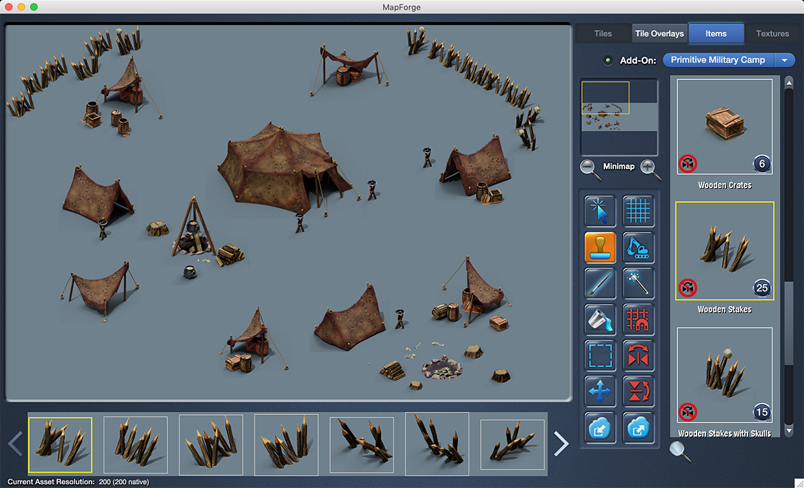The width and height of the screenshot is (804, 488).
Task: Go to previous variants with left arrow
Action: click(15, 444)
